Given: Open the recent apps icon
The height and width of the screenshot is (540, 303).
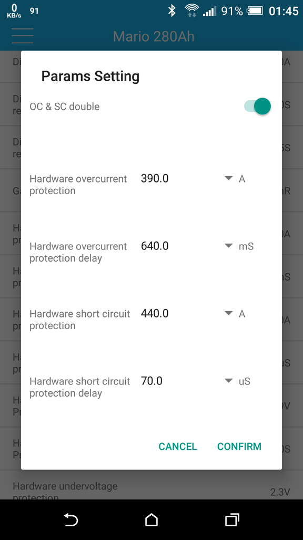Looking at the screenshot, I should (232, 519).
